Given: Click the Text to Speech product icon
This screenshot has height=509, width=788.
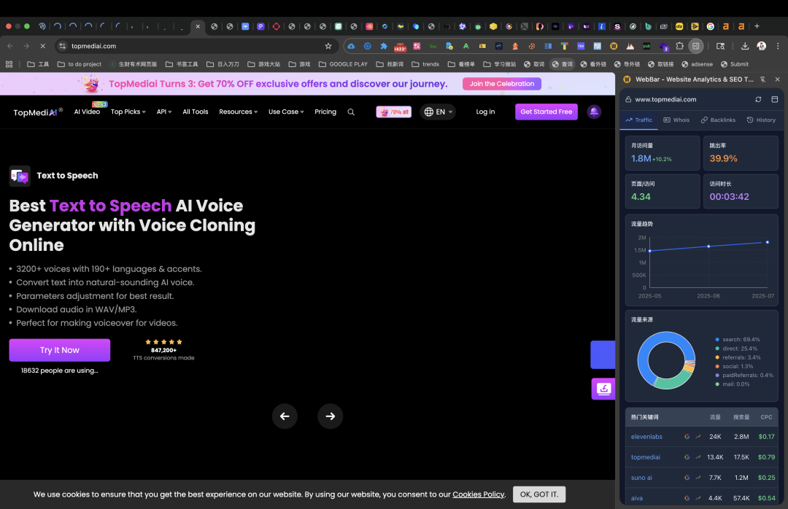Looking at the screenshot, I should 20,176.
